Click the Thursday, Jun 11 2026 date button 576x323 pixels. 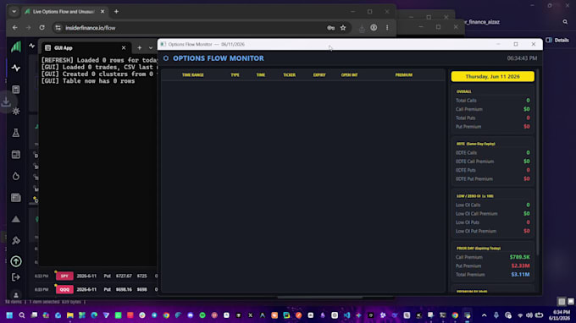pos(493,77)
